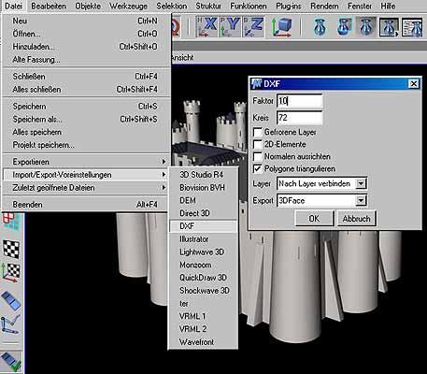427x374 pixels.
Task: Click the Abbruch button
Action: [x=356, y=219]
